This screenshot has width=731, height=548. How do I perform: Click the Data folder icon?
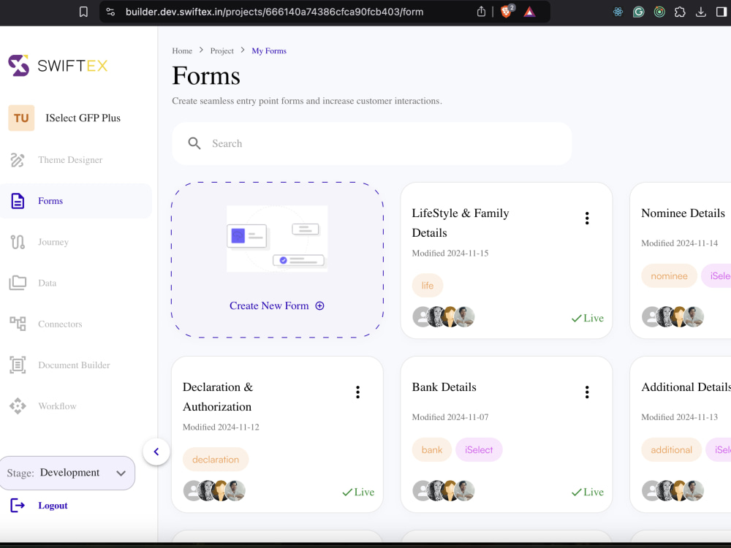point(18,283)
